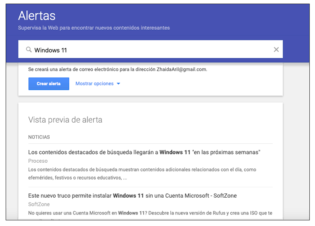Clear the search box with X icon

point(276,50)
